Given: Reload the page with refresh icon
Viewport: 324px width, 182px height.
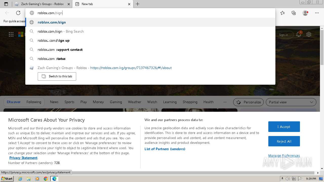Looking at the screenshot, I should click(x=18, y=13).
